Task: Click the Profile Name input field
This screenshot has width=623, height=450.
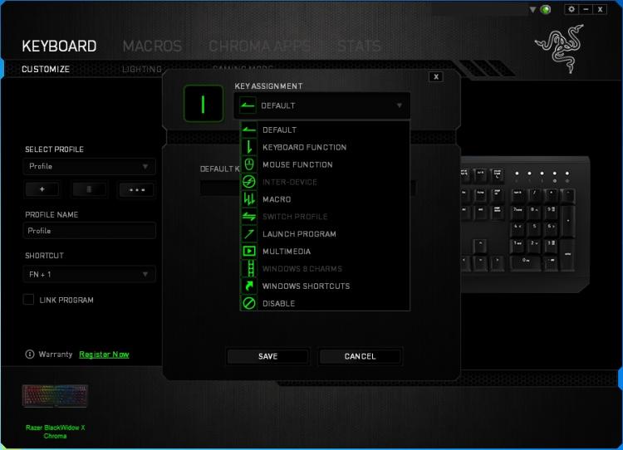Action: tap(90, 231)
